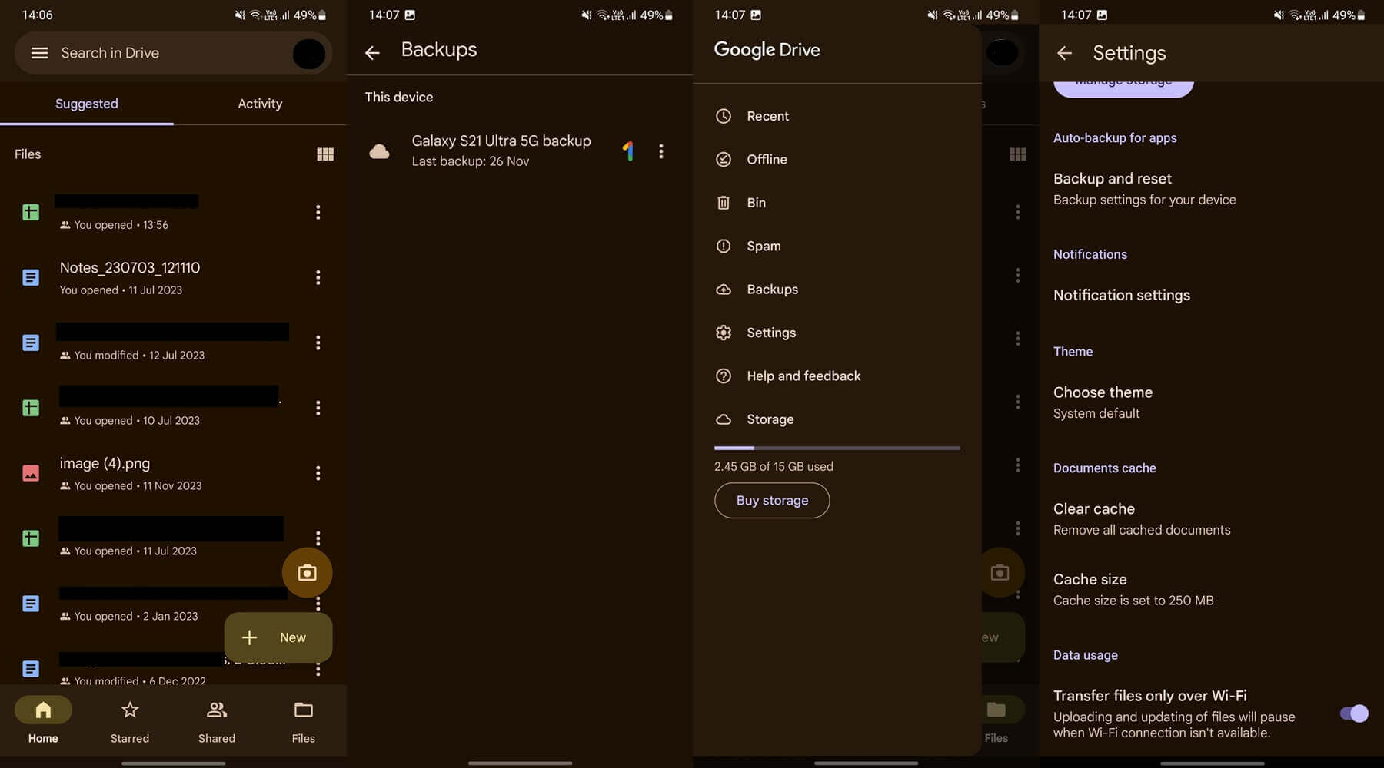Go back from Backups screen
The width and height of the screenshot is (1384, 768).
click(372, 52)
